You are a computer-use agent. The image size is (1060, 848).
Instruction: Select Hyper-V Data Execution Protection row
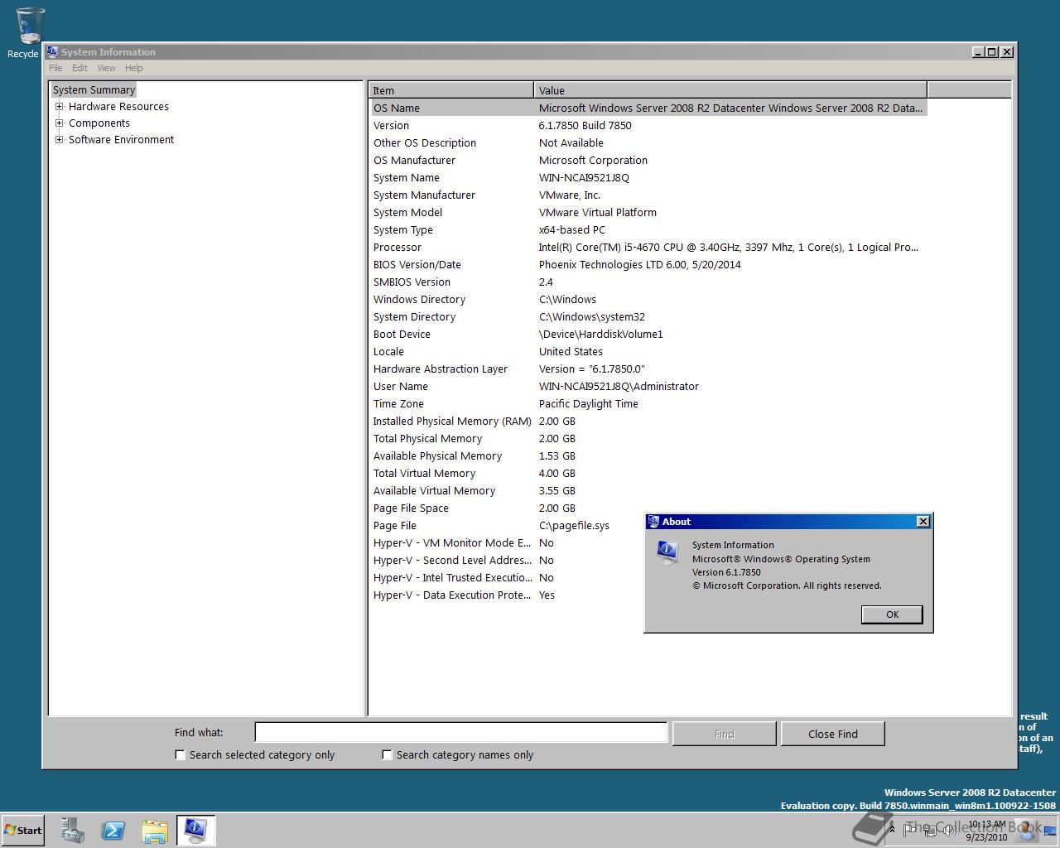coord(648,595)
